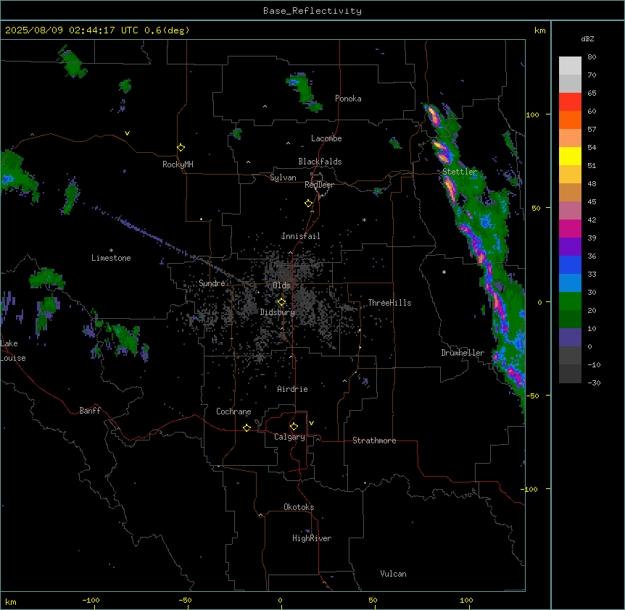The image size is (625, 610).
Task: Click the yellow diamond marker below Cochrane
Action: [x=247, y=427]
